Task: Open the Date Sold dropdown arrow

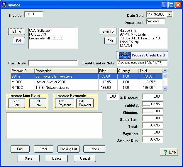Action: point(170,14)
